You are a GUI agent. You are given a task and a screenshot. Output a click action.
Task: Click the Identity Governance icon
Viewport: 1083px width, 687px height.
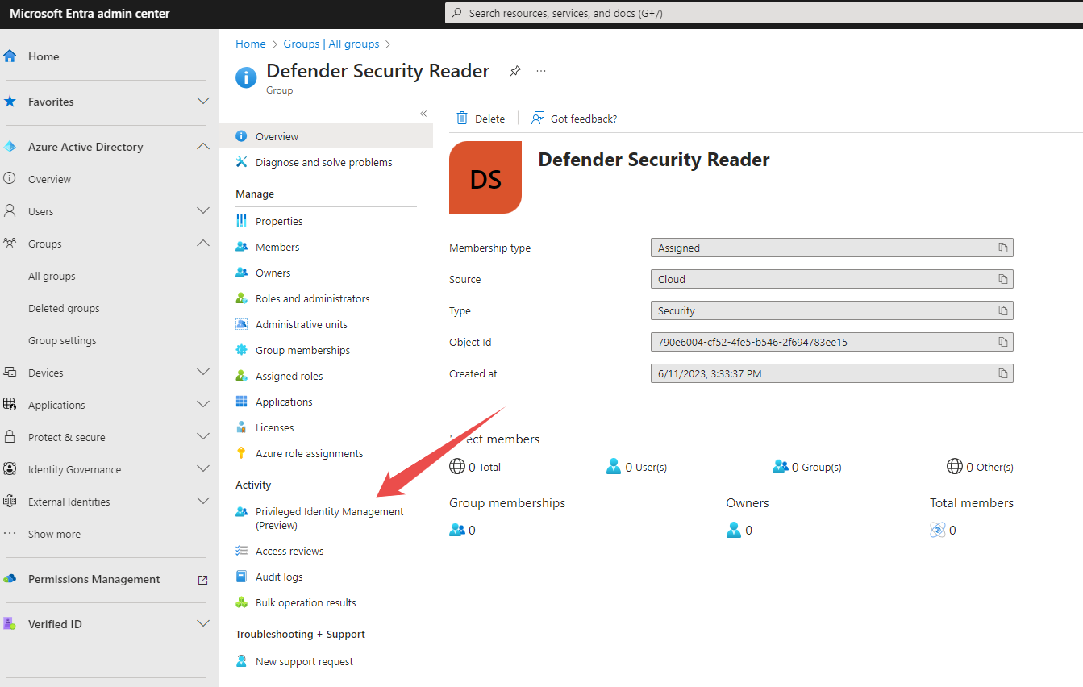[x=10, y=469]
